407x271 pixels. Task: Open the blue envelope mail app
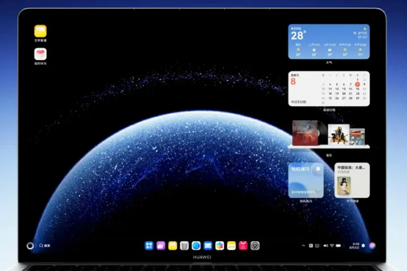tap(208, 246)
